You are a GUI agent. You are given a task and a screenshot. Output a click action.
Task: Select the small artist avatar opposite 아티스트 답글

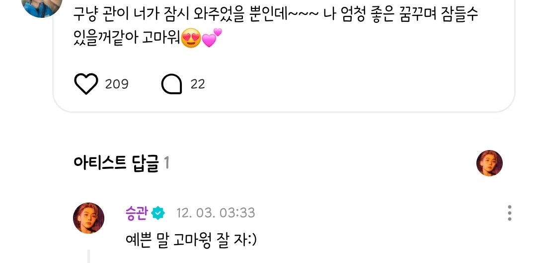pyautogui.click(x=489, y=163)
